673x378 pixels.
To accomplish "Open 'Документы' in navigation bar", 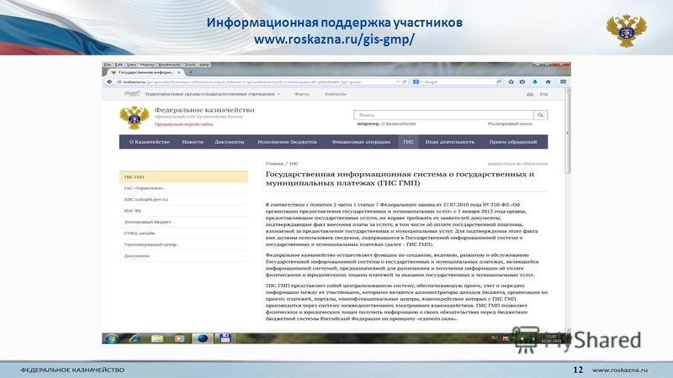I will [229, 142].
